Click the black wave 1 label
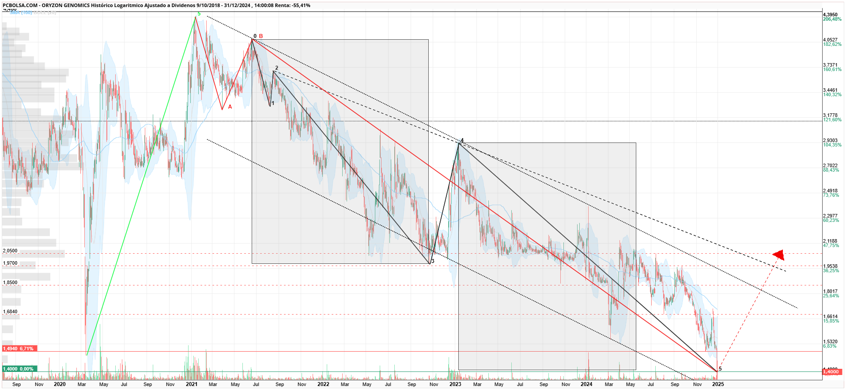Viewport: 846px width, 390px height. click(273, 103)
